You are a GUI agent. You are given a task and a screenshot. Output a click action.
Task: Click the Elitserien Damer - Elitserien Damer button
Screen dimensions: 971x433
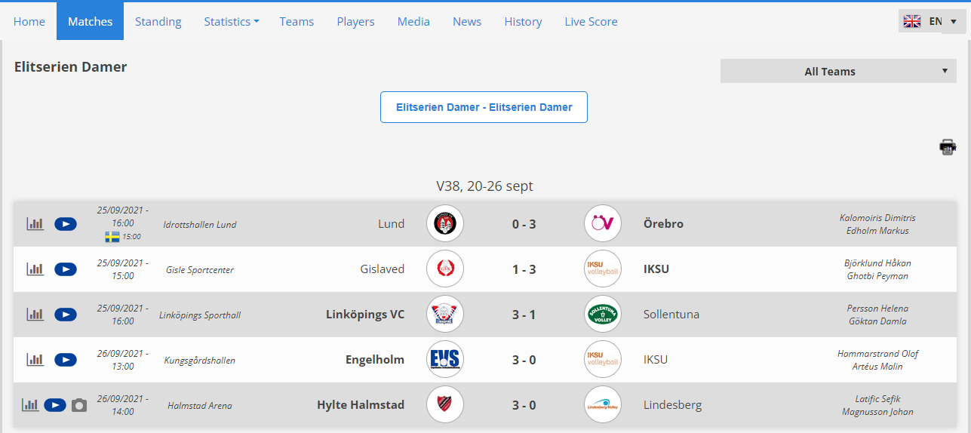pyautogui.click(x=484, y=107)
